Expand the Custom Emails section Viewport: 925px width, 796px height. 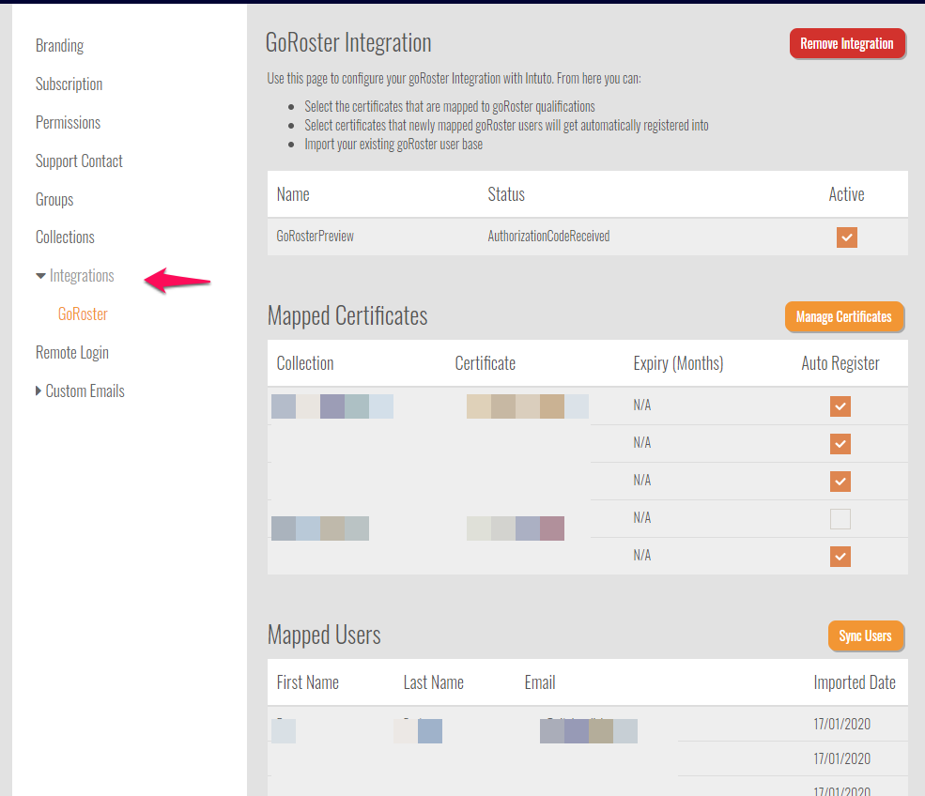tap(39, 391)
